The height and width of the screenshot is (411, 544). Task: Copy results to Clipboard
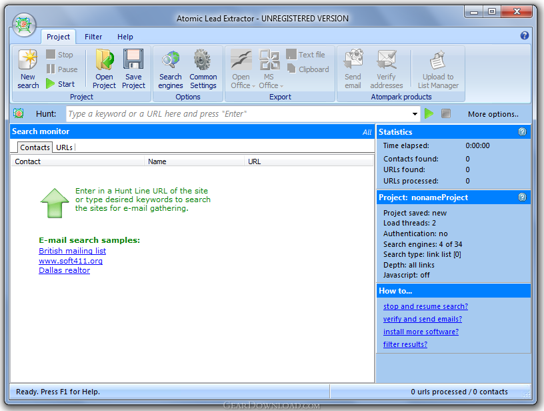tap(308, 69)
